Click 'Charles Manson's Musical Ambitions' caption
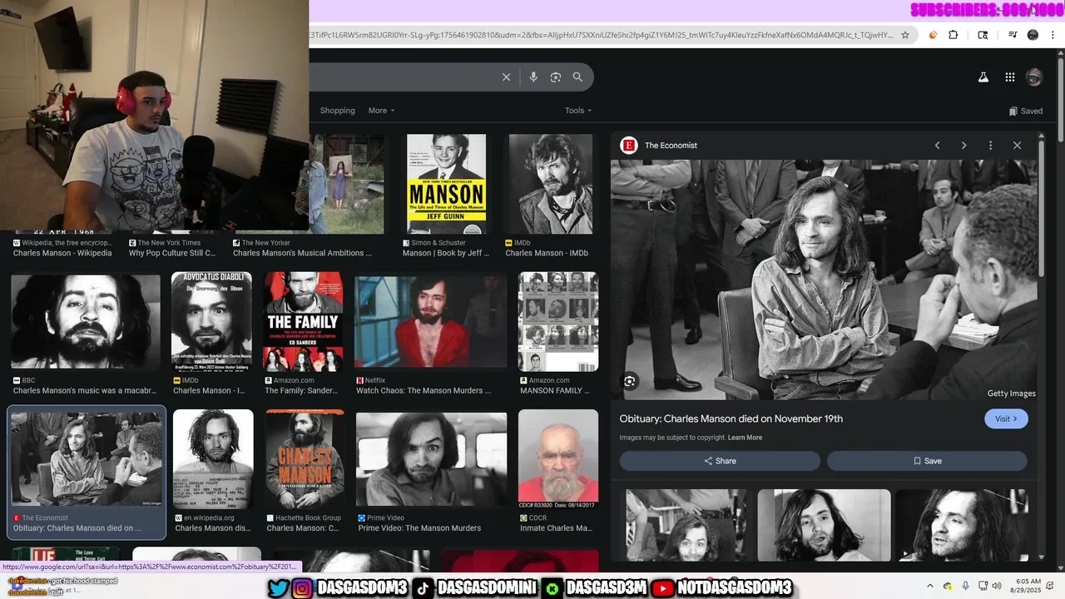Screen dimensions: 1065x599 [302, 253]
